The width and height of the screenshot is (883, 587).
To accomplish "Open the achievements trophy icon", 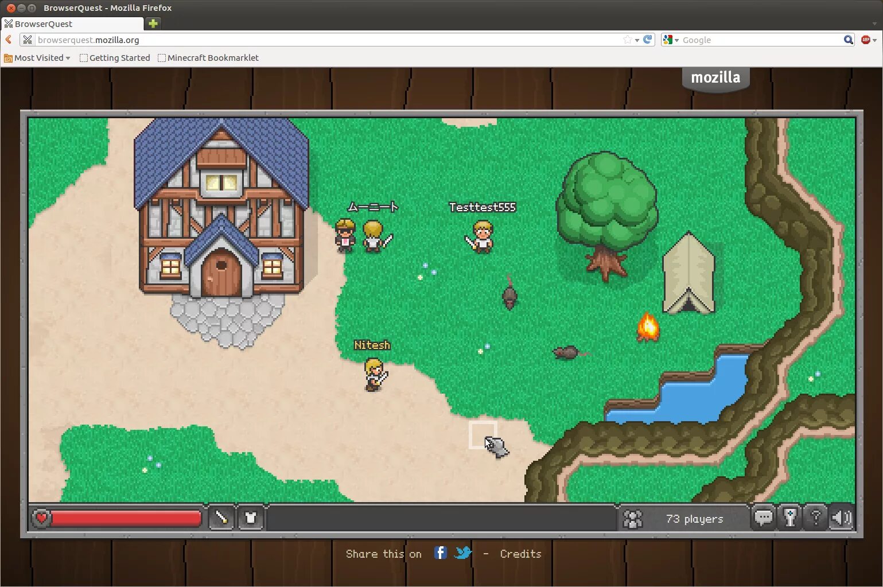I will [x=789, y=518].
